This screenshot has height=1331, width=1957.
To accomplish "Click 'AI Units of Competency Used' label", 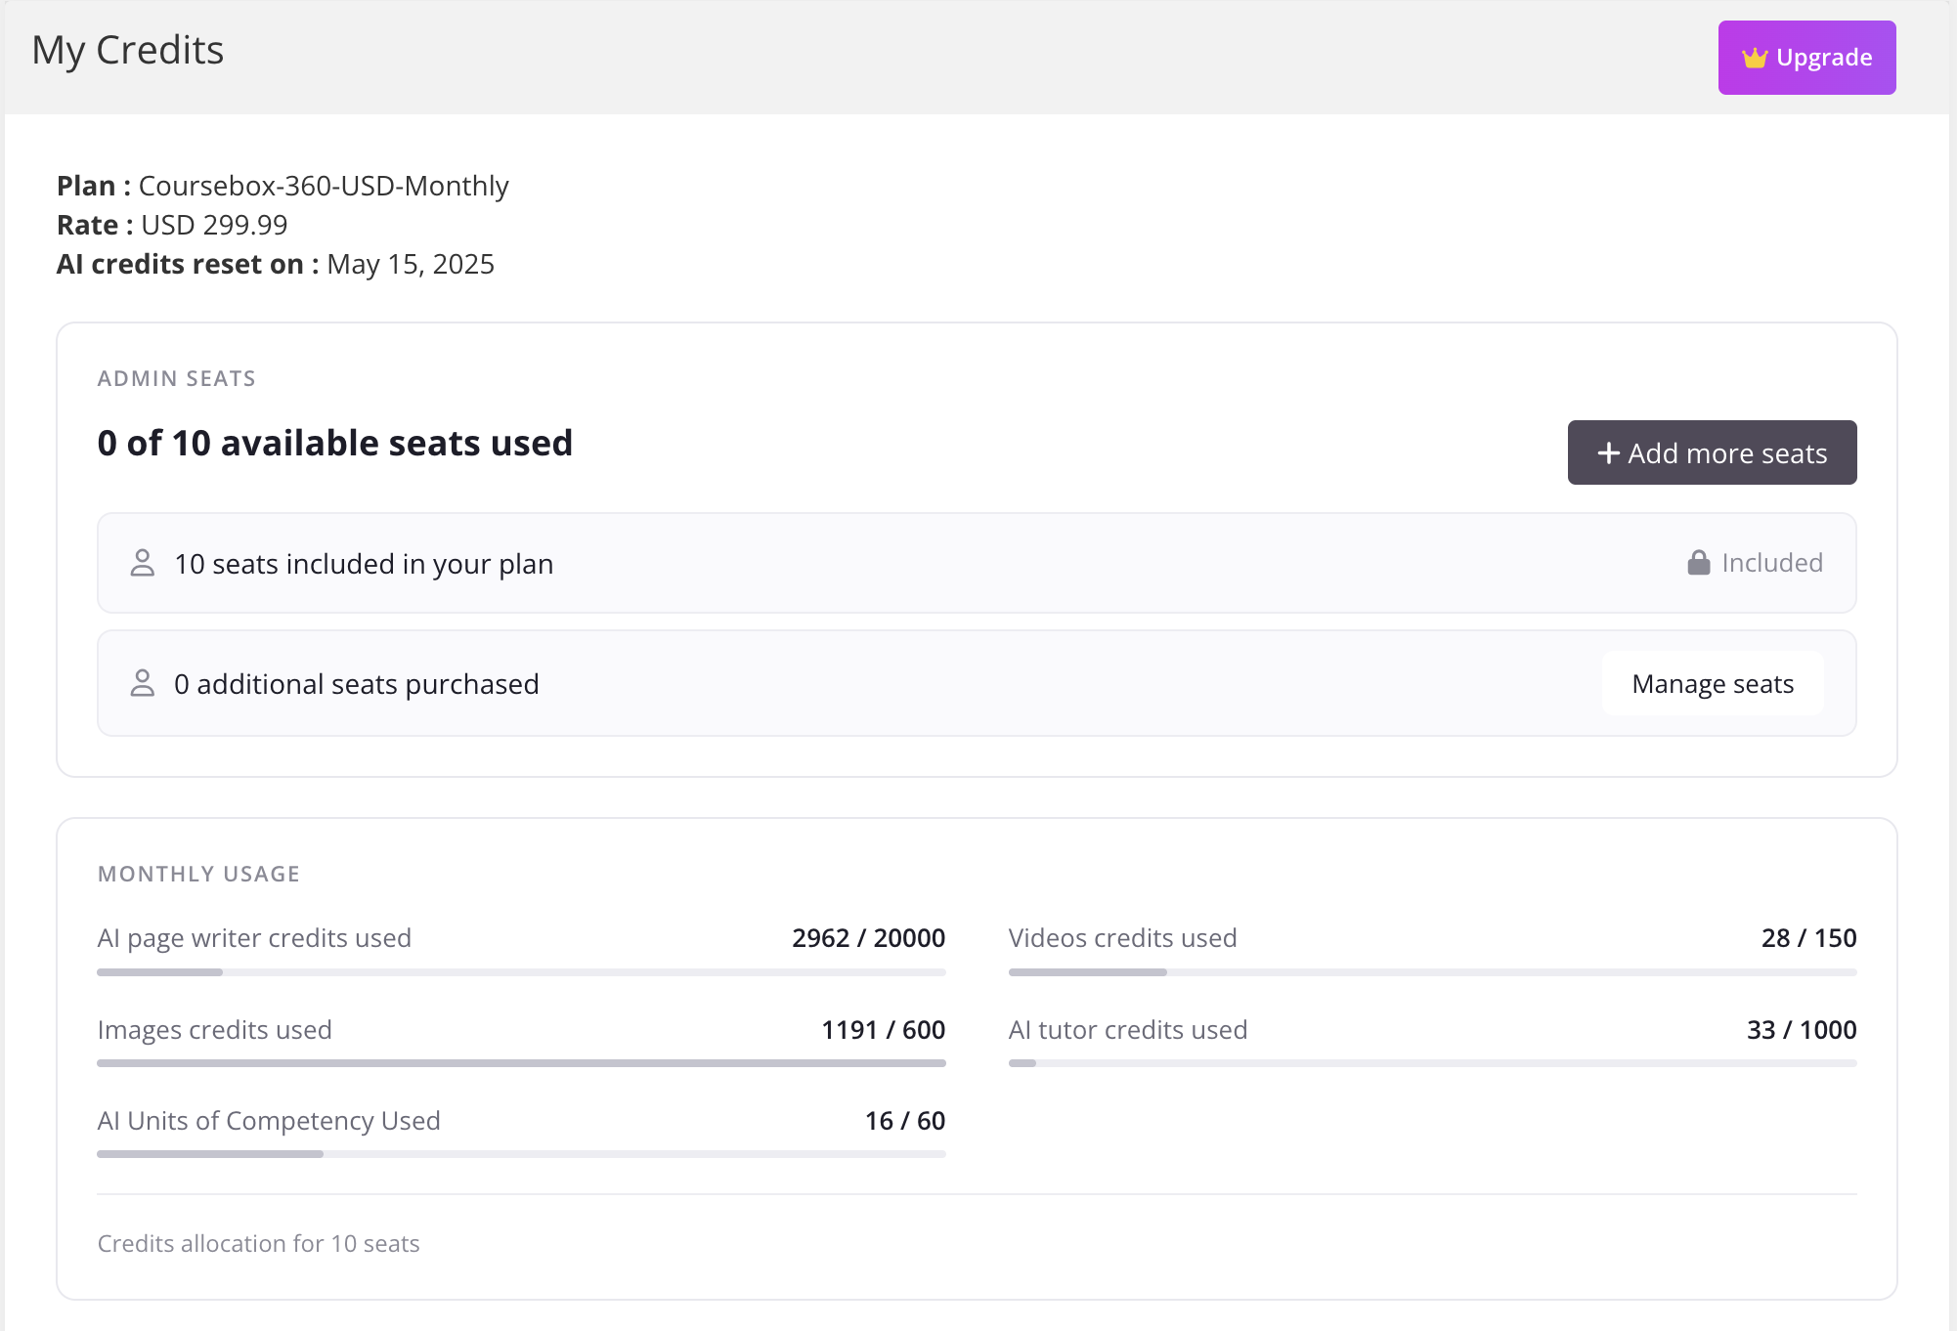I will (x=269, y=1121).
